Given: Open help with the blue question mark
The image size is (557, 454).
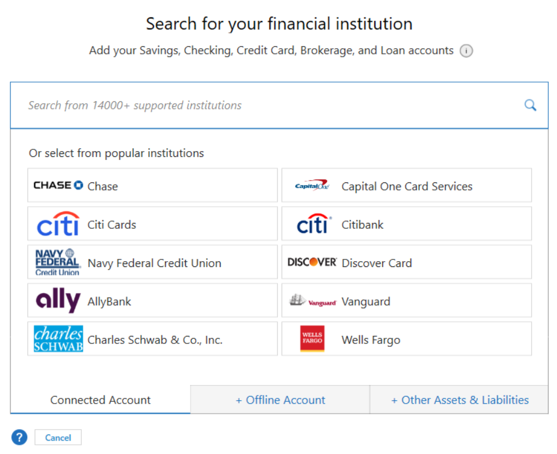Looking at the screenshot, I should pos(19,437).
